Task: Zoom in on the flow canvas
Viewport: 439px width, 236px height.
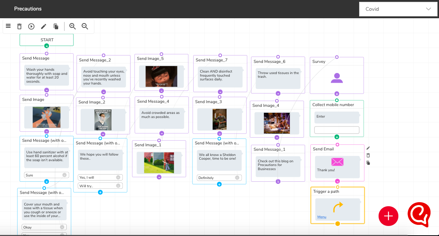Action: tap(72, 26)
